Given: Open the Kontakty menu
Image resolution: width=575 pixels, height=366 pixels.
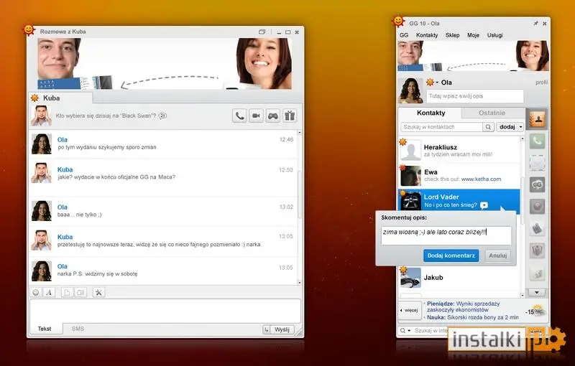Looking at the screenshot, I should pyautogui.click(x=427, y=35).
